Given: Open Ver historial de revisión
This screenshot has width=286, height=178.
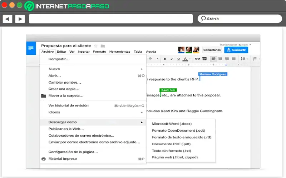Looking at the screenshot, I should 93,105.
